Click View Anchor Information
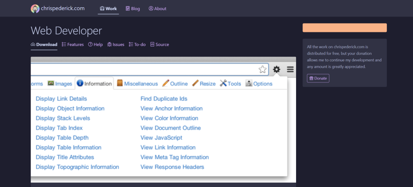The height and width of the screenshot is (187, 413). (171, 109)
